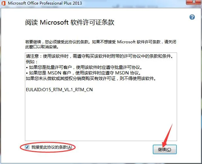Click the red arrow annotation near 继续
The height and width of the screenshot is (164, 202).
pyautogui.click(x=167, y=135)
